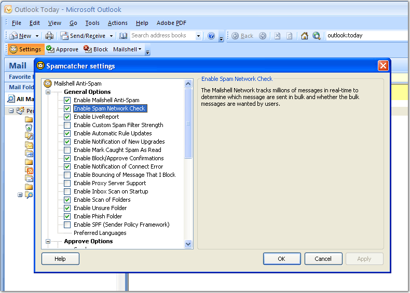Click the Home icon in the web toolbar

305,36
